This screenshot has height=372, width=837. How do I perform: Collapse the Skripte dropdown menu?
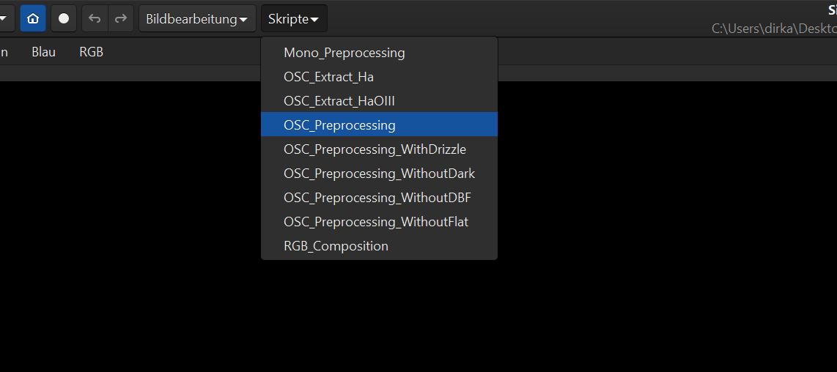(x=294, y=19)
